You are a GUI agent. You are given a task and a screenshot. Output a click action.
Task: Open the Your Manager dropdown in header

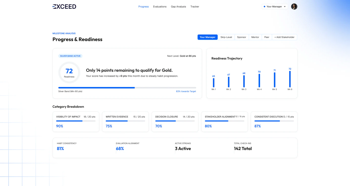coord(275,7)
